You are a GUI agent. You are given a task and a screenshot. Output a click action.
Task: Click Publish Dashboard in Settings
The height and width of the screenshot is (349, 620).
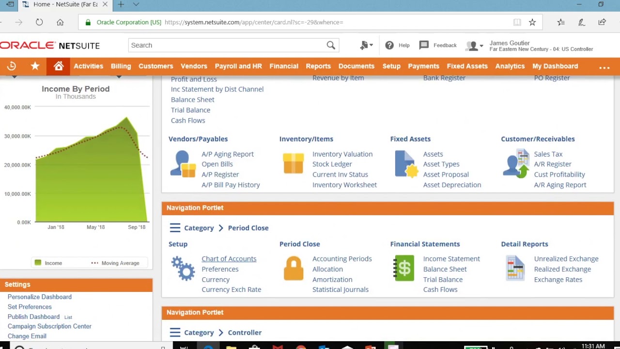point(33,317)
